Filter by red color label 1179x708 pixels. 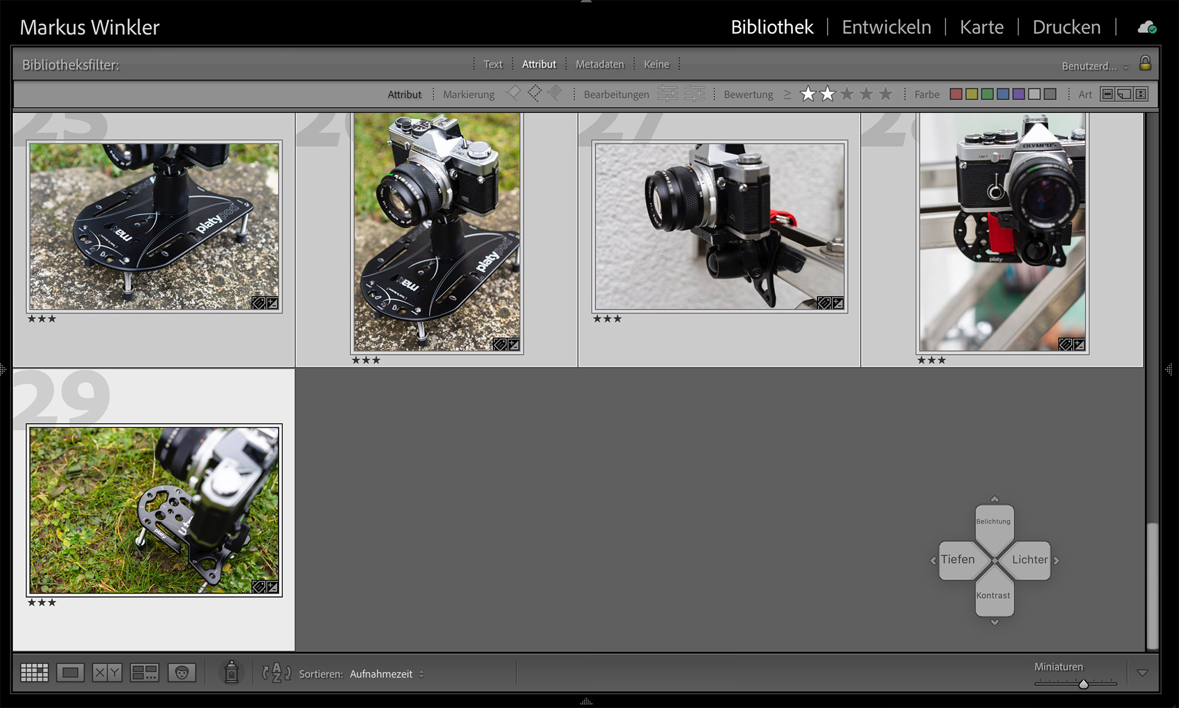(x=956, y=94)
